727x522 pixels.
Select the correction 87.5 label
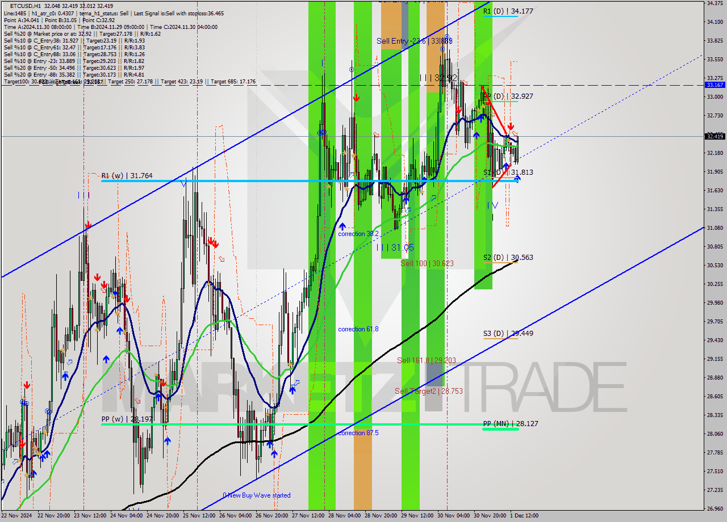pos(358,433)
